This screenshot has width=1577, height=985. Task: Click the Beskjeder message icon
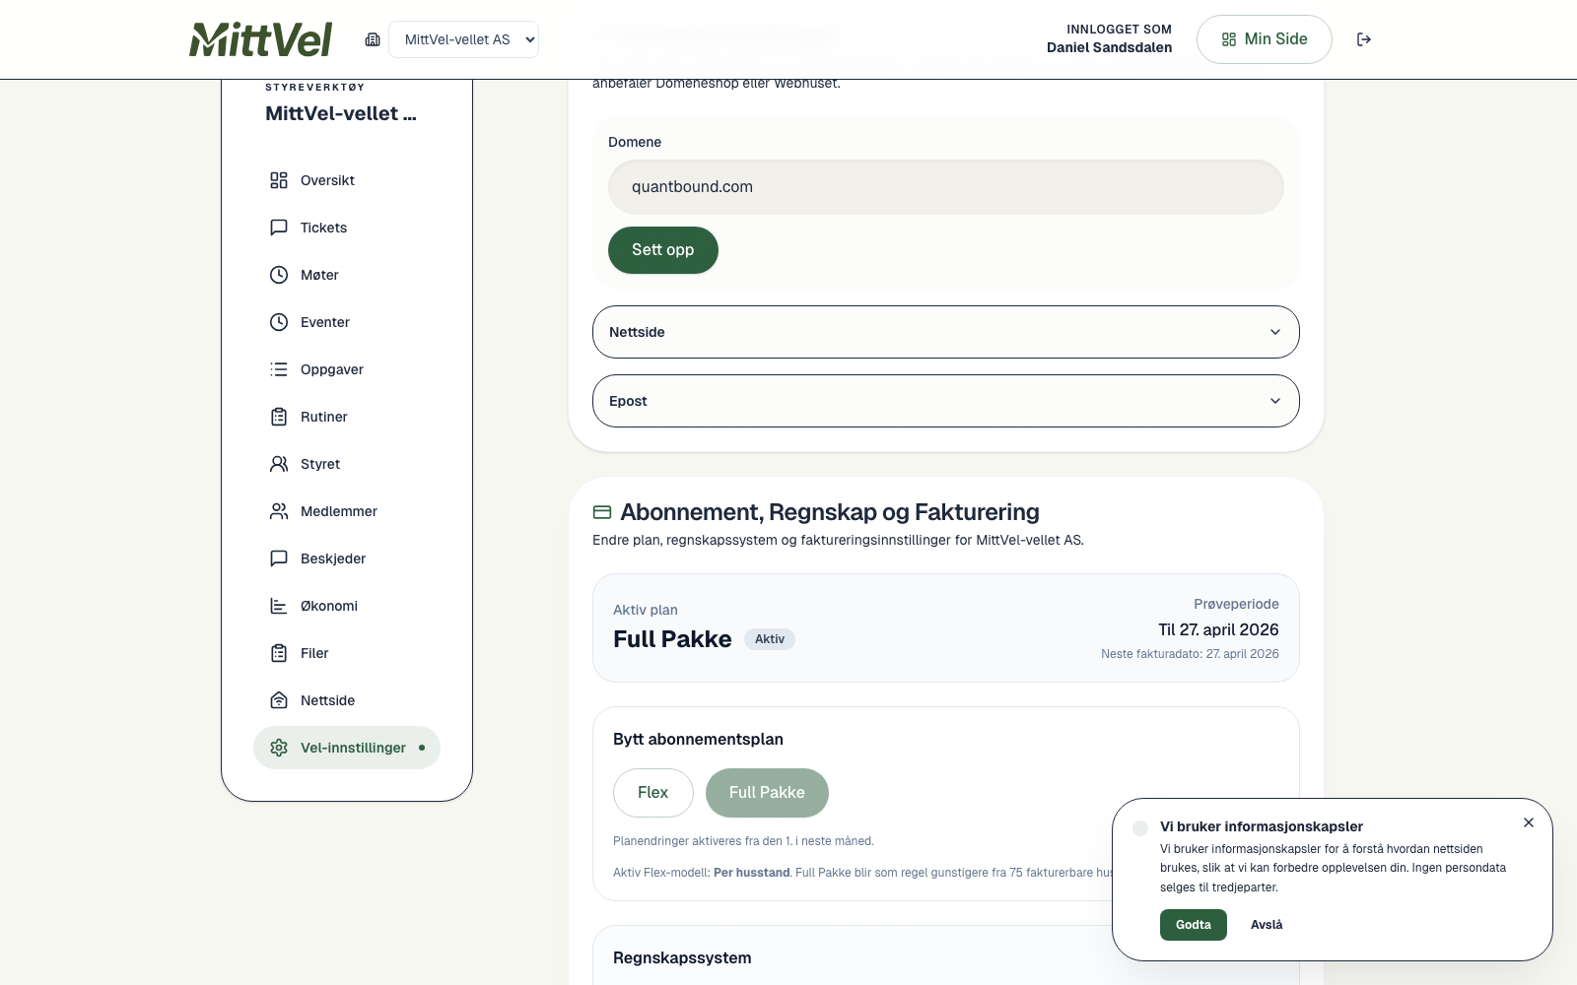279,558
